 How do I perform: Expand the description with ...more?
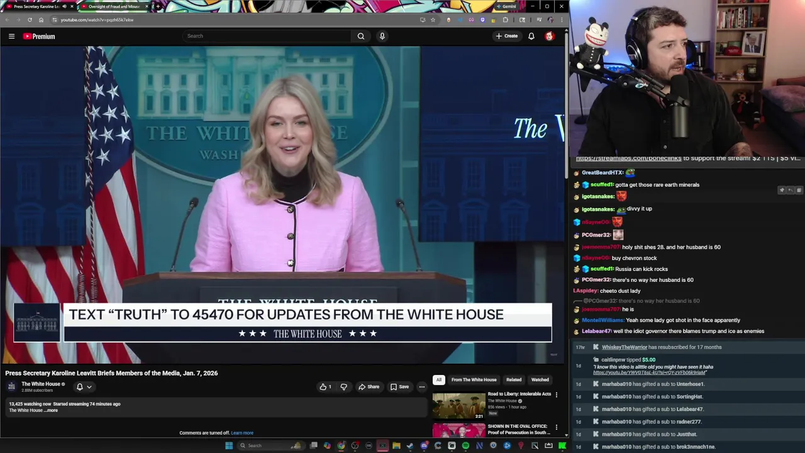click(52, 410)
